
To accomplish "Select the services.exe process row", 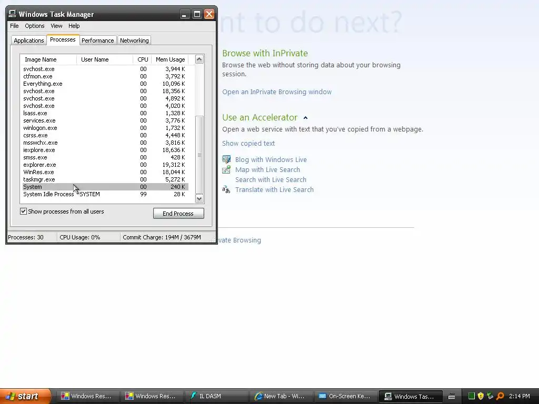I will coord(105,120).
